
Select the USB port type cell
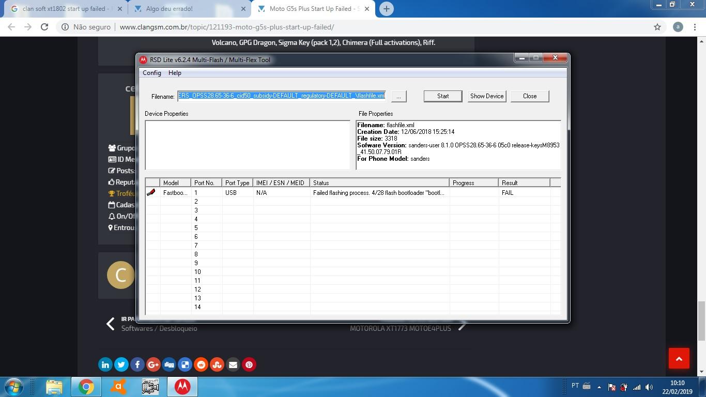click(238, 192)
